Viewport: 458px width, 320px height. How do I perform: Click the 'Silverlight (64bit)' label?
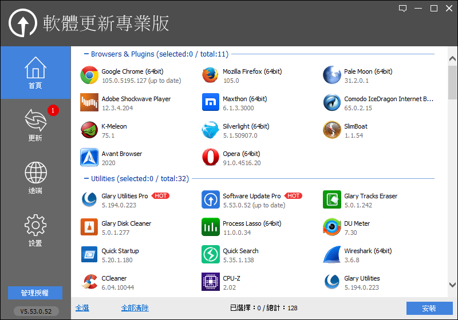246,126
